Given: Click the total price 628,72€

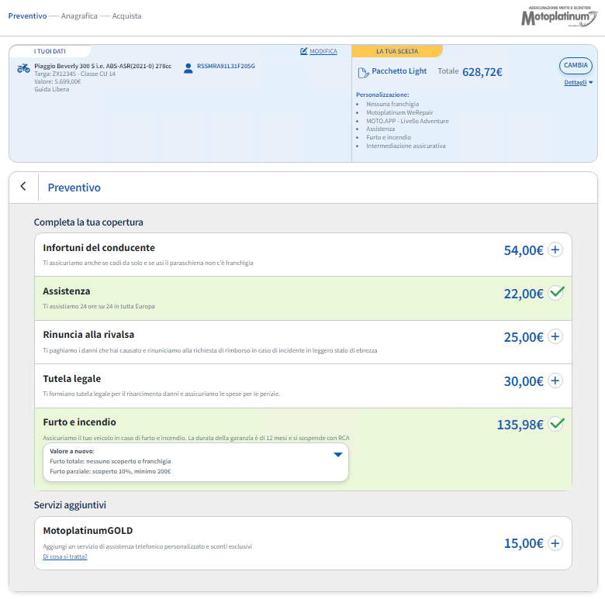Looking at the screenshot, I should click(x=482, y=72).
